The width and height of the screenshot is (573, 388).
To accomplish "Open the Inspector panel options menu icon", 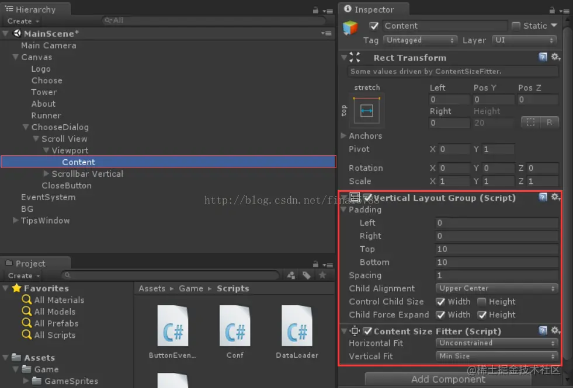I will [x=564, y=11].
